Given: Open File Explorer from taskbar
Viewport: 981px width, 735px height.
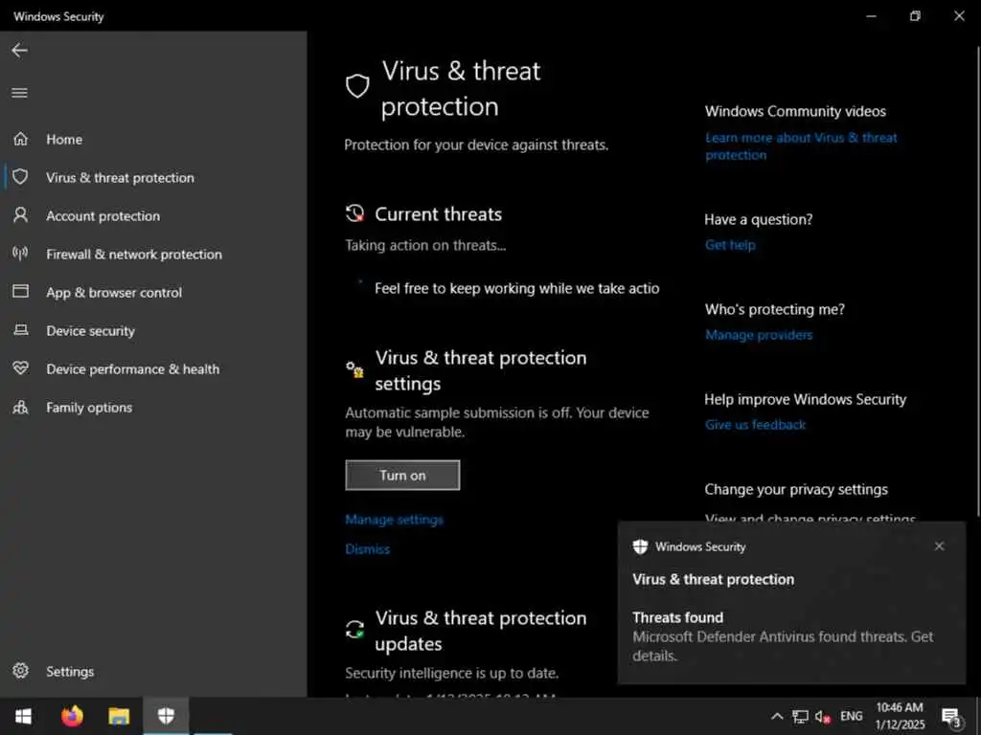Looking at the screenshot, I should pyautogui.click(x=118, y=716).
